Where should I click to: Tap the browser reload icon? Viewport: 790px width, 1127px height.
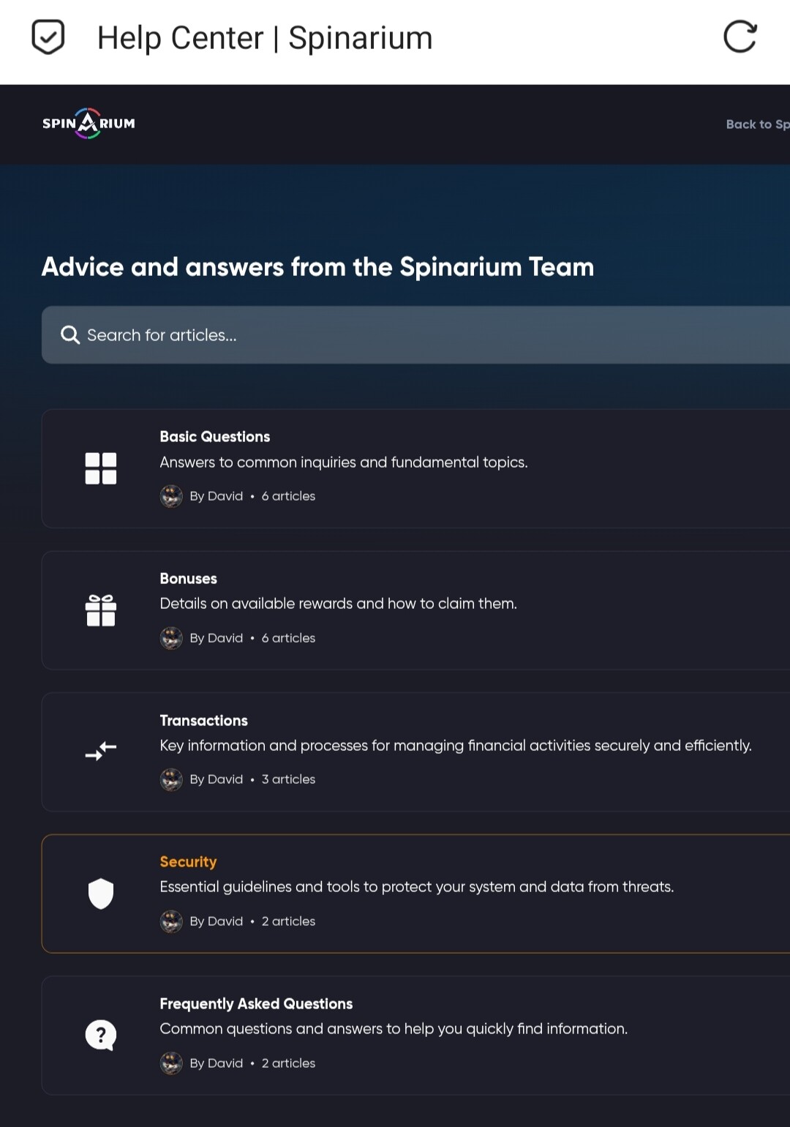point(740,37)
